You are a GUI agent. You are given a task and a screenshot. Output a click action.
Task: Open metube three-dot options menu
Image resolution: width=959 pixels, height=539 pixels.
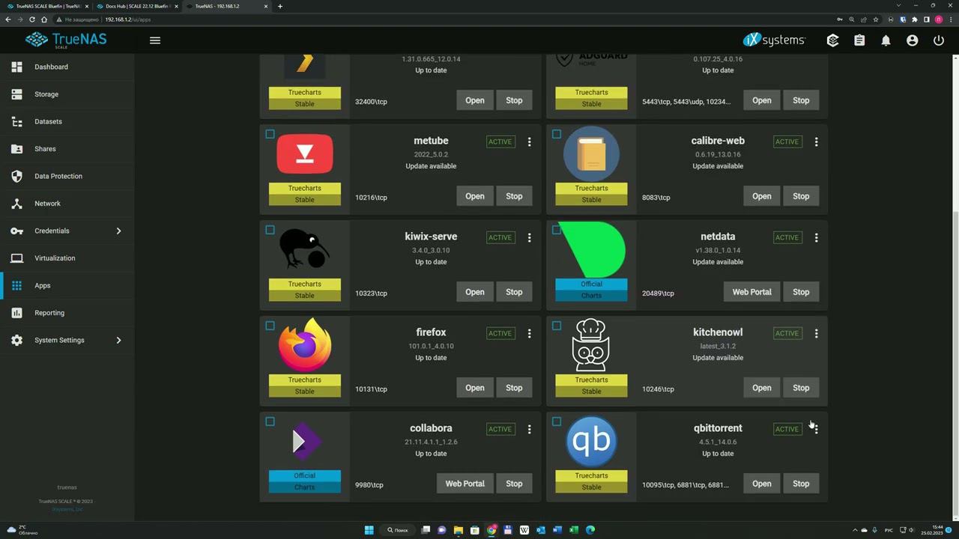tap(529, 141)
